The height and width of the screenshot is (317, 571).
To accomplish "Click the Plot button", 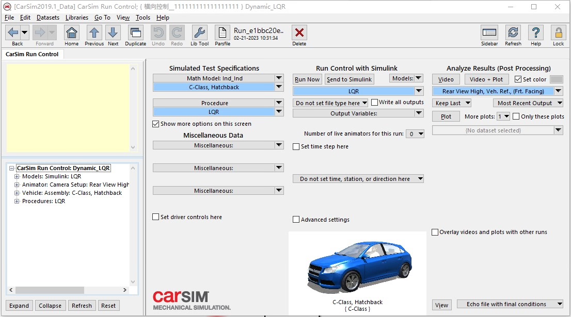I will point(446,116).
